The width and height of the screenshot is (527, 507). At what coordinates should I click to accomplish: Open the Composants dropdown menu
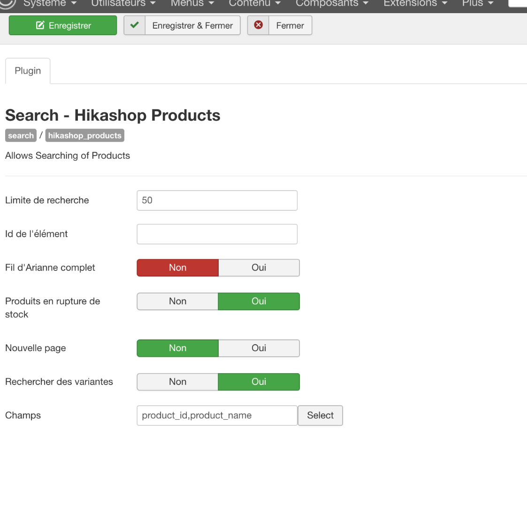(x=332, y=3)
